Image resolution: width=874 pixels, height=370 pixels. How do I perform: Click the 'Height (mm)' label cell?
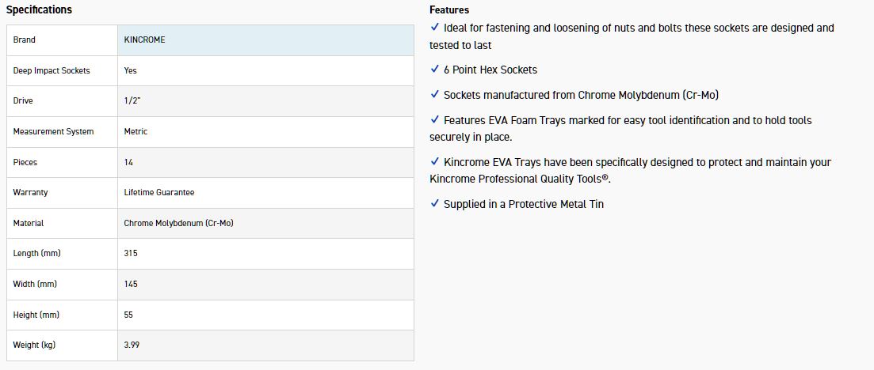click(36, 315)
